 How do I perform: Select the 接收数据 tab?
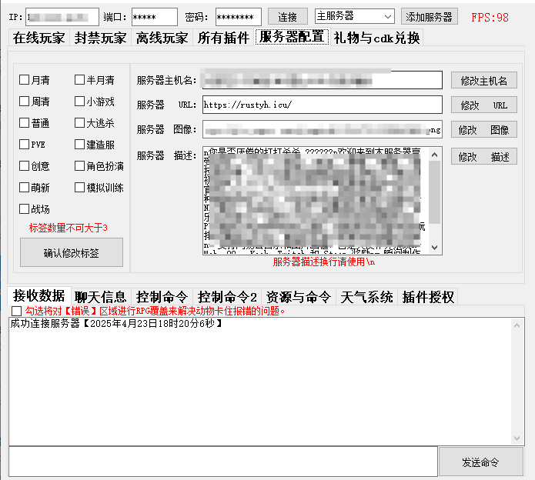39,295
